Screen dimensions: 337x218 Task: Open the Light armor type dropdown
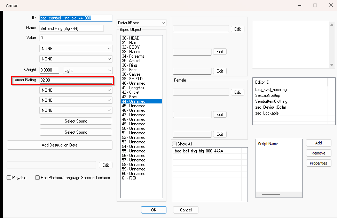(x=88, y=70)
